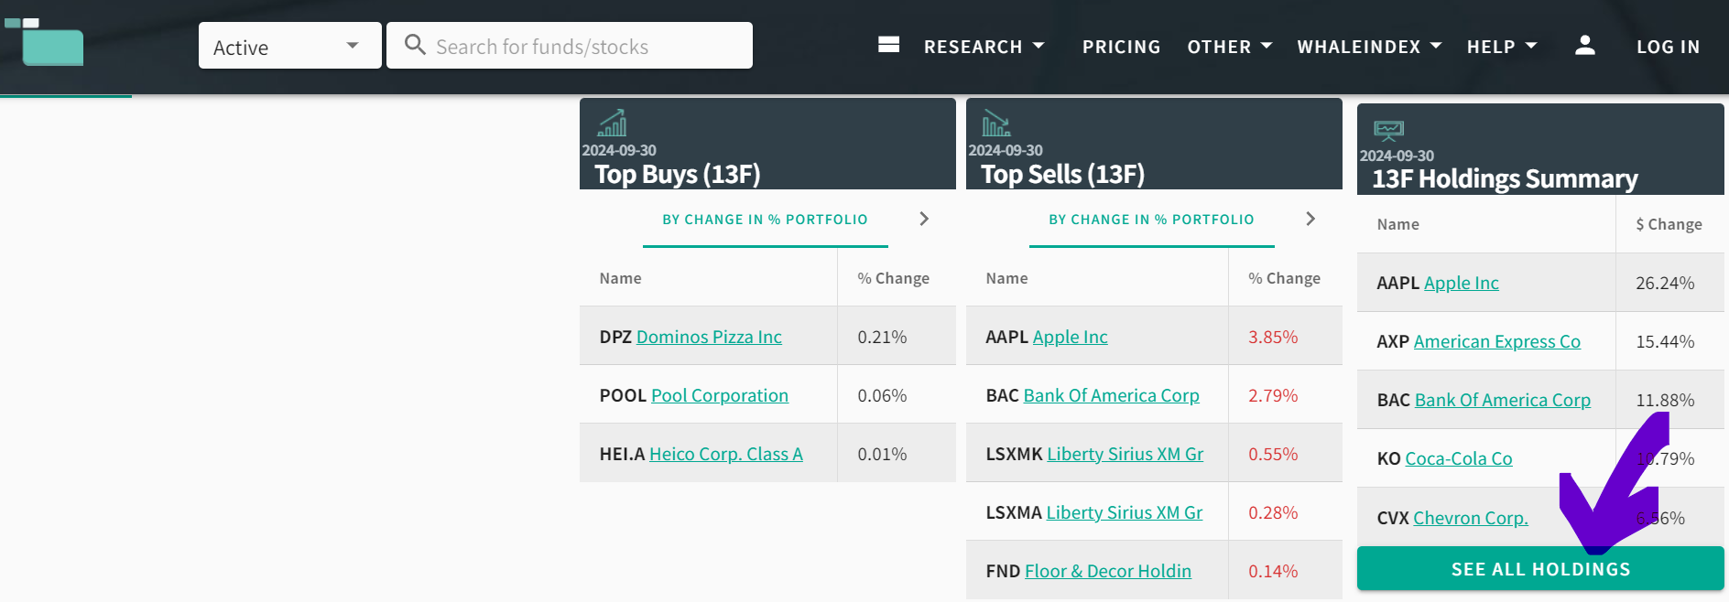Open Dominos Pizza Inc link
The height and width of the screenshot is (602, 1729).
point(709,337)
